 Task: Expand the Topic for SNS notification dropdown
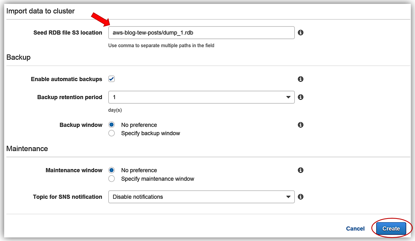[x=201, y=197]
